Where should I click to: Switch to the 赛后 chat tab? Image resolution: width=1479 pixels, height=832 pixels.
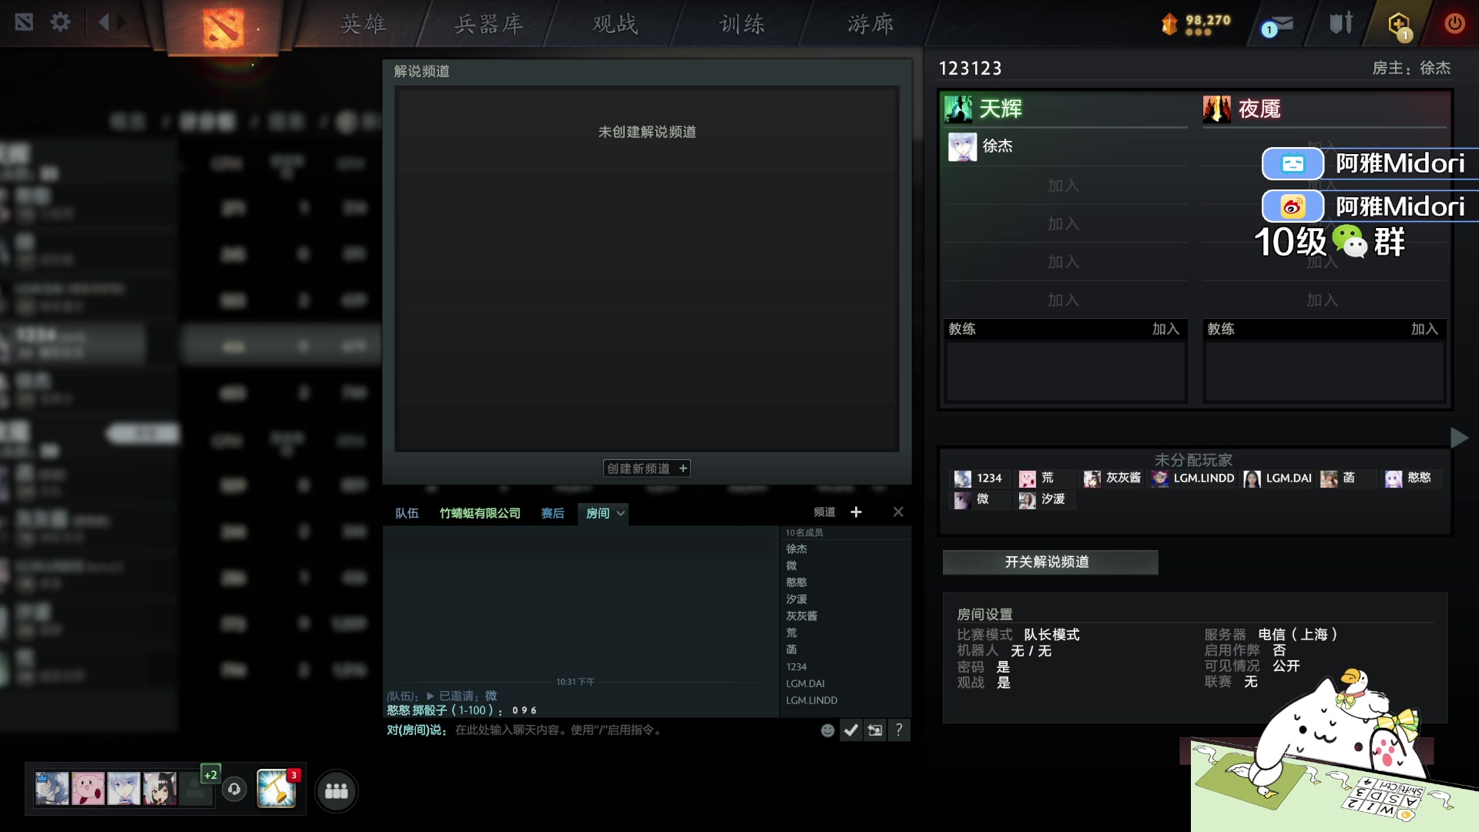(x=552, y=513)
